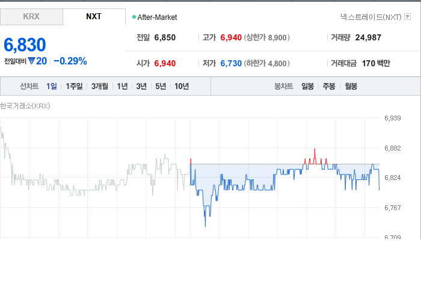Click the -0.29% change value
This screenshot has height=295, width=421.
point(70,61)
